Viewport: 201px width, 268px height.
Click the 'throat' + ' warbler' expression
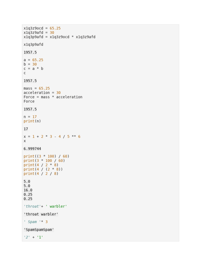[x=45, y=206]
